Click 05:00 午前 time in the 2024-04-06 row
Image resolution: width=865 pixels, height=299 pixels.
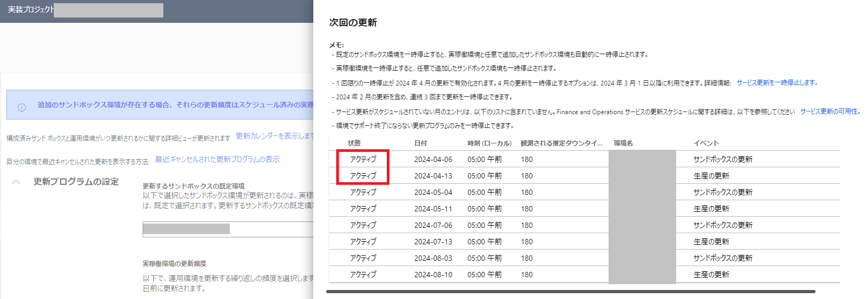(x=485, y=159)
